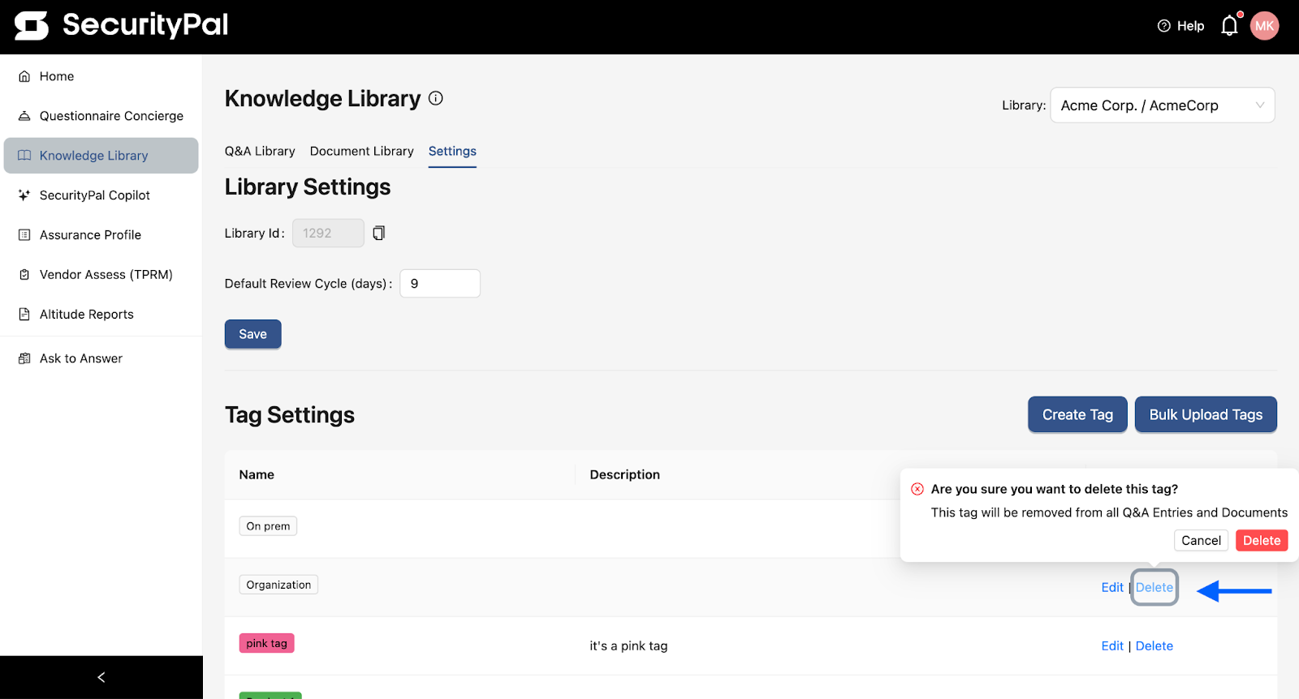Click the Knowledge Library book icon
The height and width of the screenshot is (699, 1299).
24,156
